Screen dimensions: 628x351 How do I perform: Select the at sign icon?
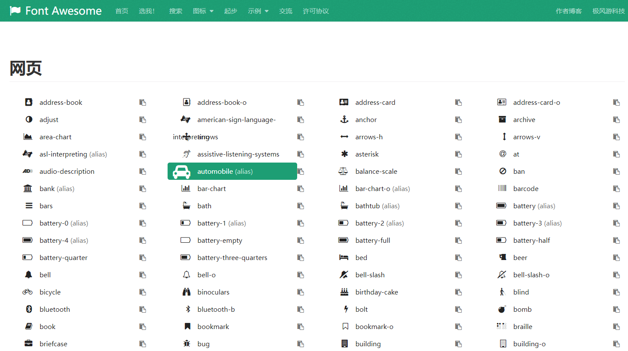503,154
